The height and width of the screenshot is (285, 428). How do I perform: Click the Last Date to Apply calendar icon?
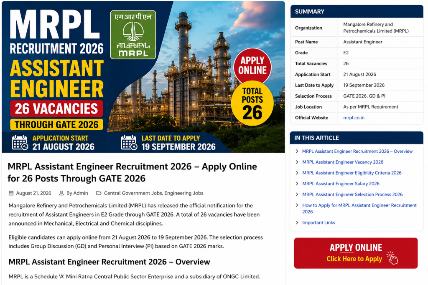129,143
